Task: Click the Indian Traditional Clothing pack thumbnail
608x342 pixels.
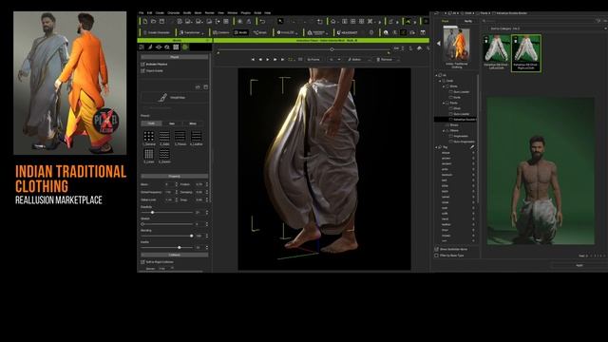Action: point(456,44)
